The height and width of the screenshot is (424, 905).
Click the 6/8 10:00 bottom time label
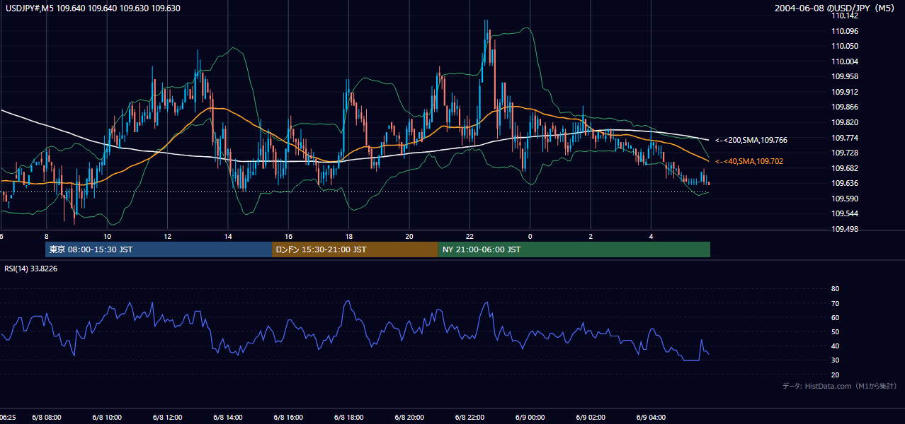(107, 418)
